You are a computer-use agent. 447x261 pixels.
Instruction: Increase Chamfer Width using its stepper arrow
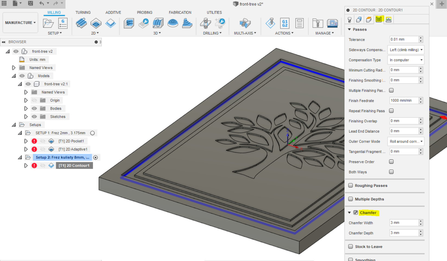[x=420, y=221]
